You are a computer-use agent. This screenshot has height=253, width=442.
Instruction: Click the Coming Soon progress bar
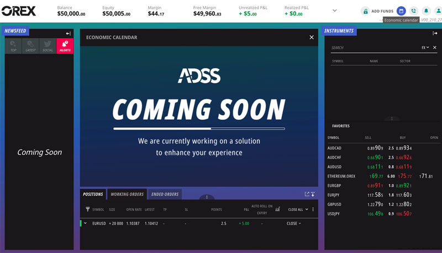(x=199, y=128)
